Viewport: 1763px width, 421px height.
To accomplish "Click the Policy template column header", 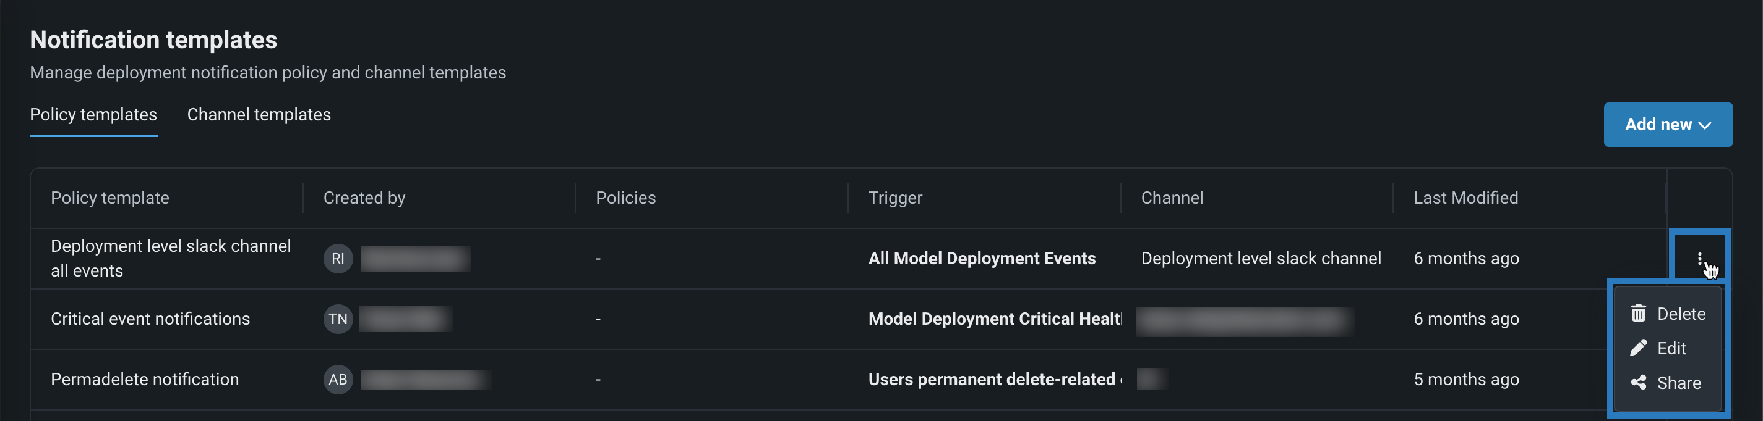I will [109, 198].
